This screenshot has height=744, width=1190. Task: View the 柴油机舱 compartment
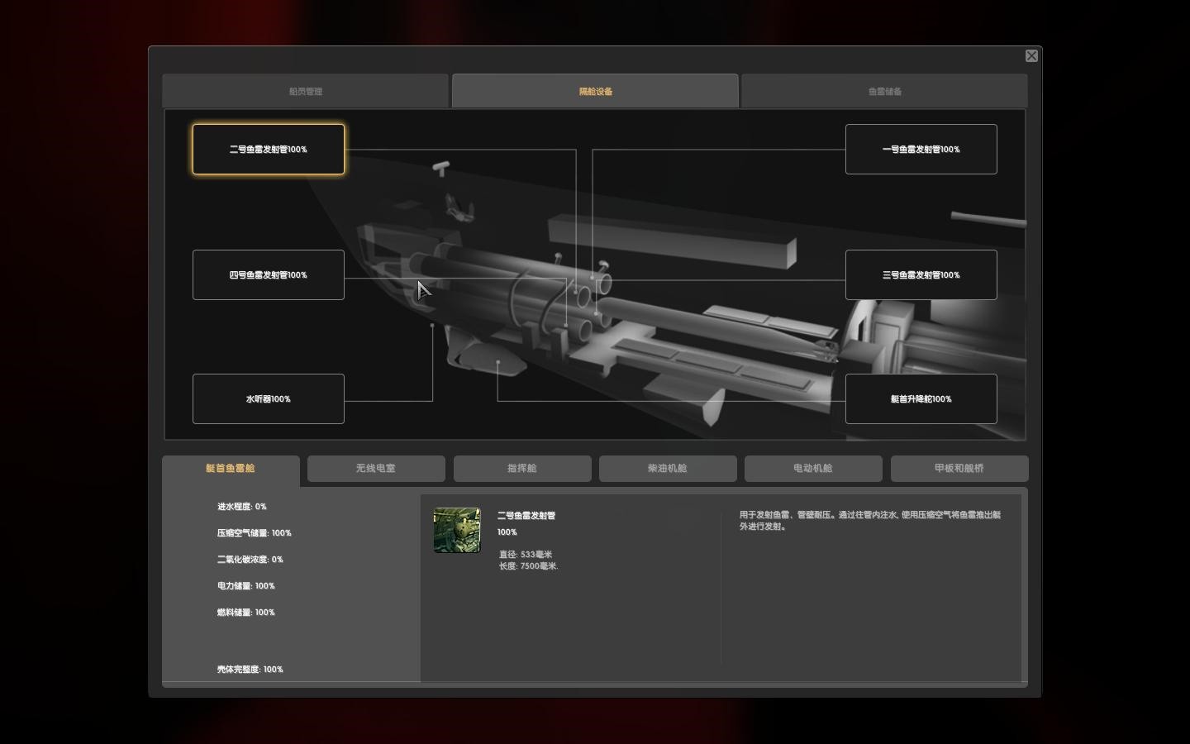click(x=668, y=469)
